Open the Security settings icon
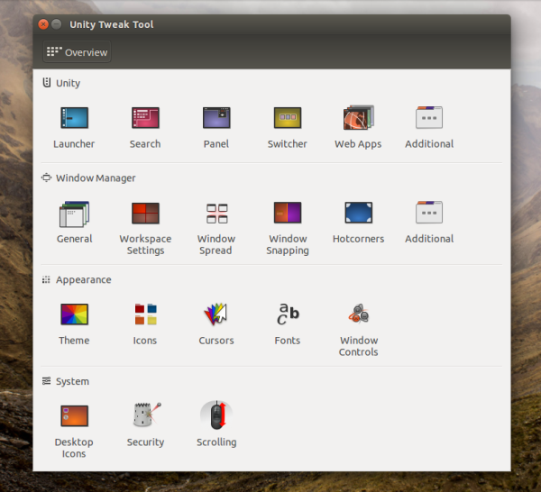Viewport: 541px width, 492px height. (145, 416)
